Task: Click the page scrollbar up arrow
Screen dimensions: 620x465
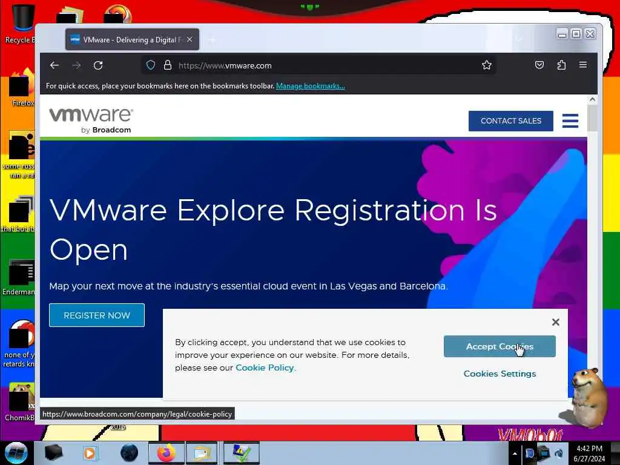Action: point(592,99)
